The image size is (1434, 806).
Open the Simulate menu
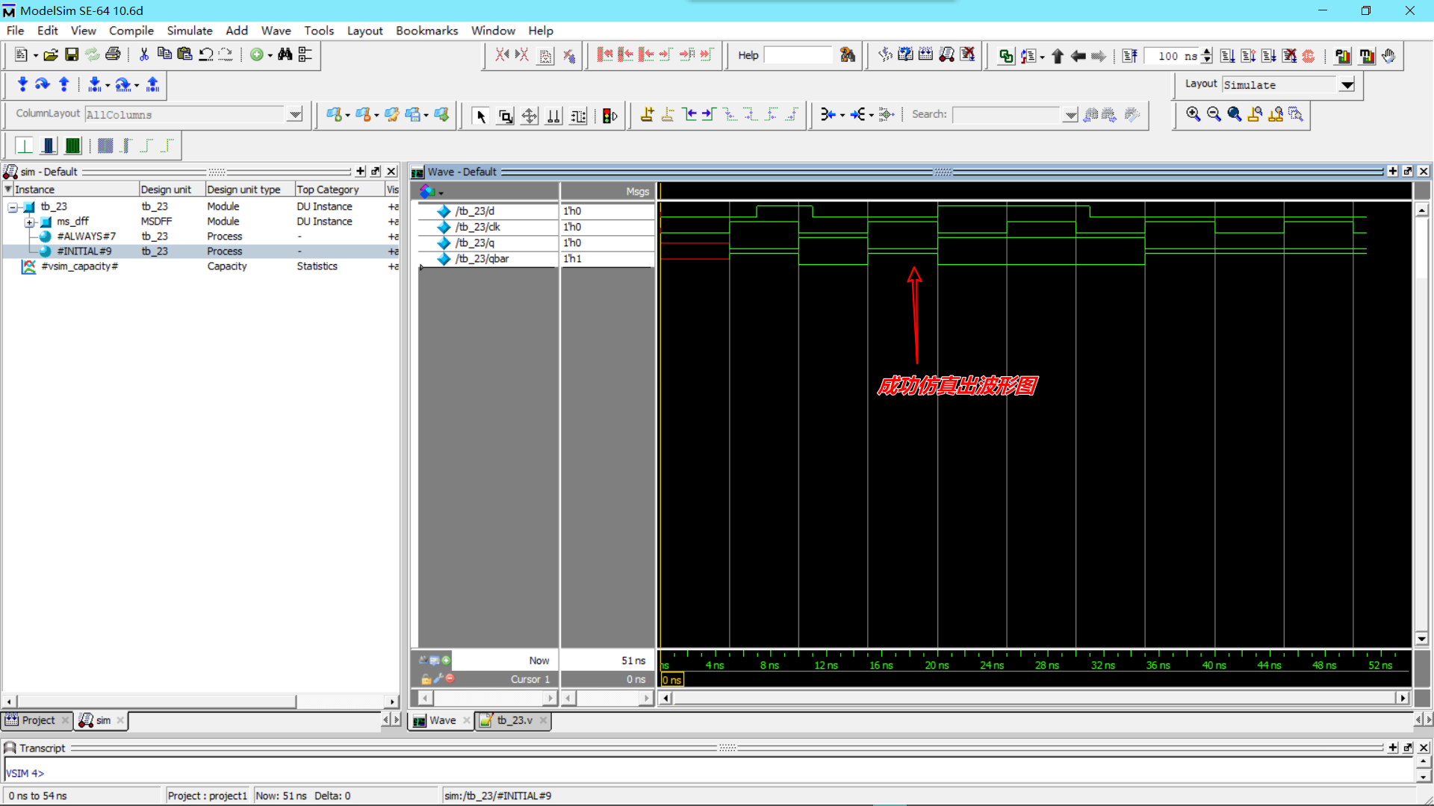189,31
